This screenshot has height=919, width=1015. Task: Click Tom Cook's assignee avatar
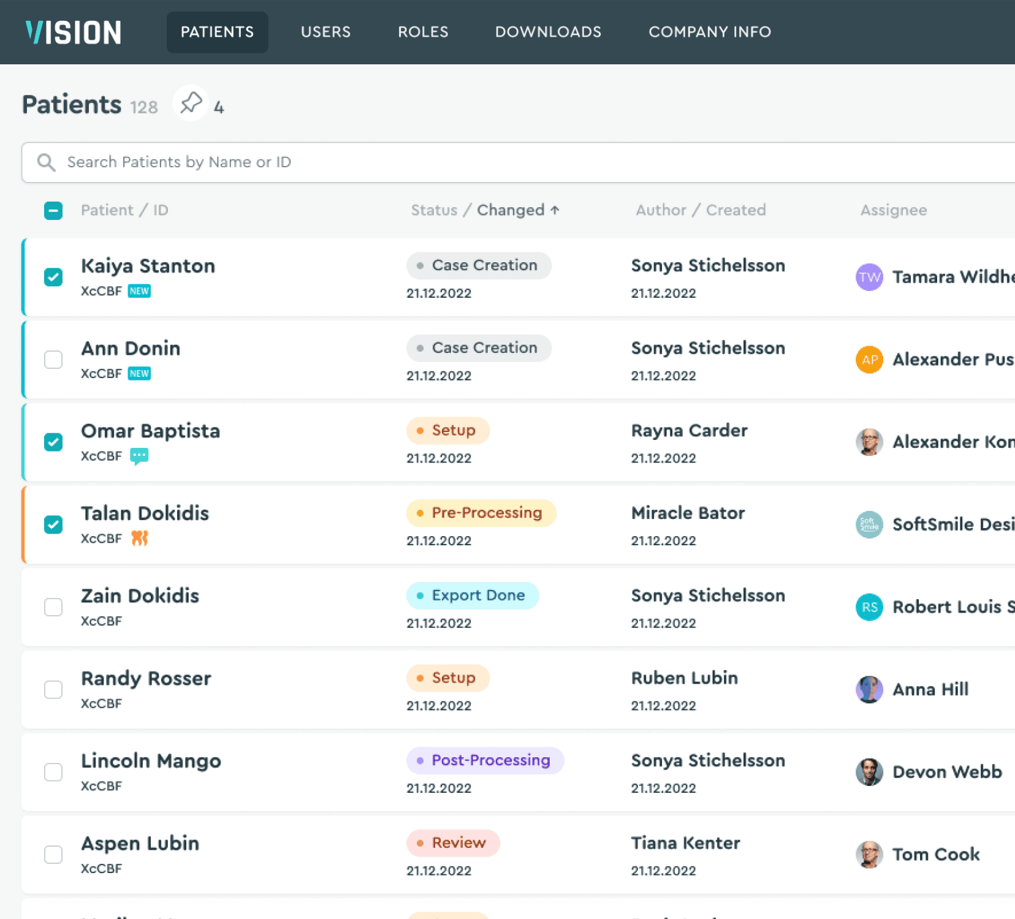coord(869,855)
